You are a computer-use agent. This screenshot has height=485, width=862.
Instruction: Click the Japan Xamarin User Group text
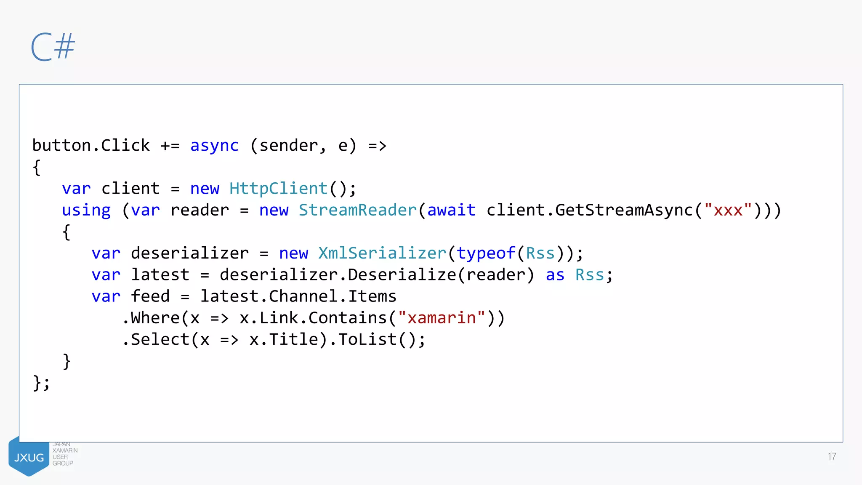[65, 454]
